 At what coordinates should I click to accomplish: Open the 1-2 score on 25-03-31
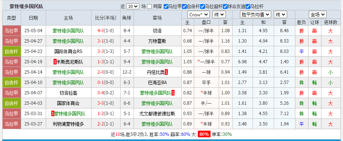pos(100,114)
